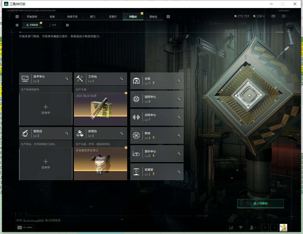The width and height of the screenshot is (303, 234).
Task: Click the yellow upgrade arrows beside 潜水中心 Lv.0
Action: pos(154,156)
